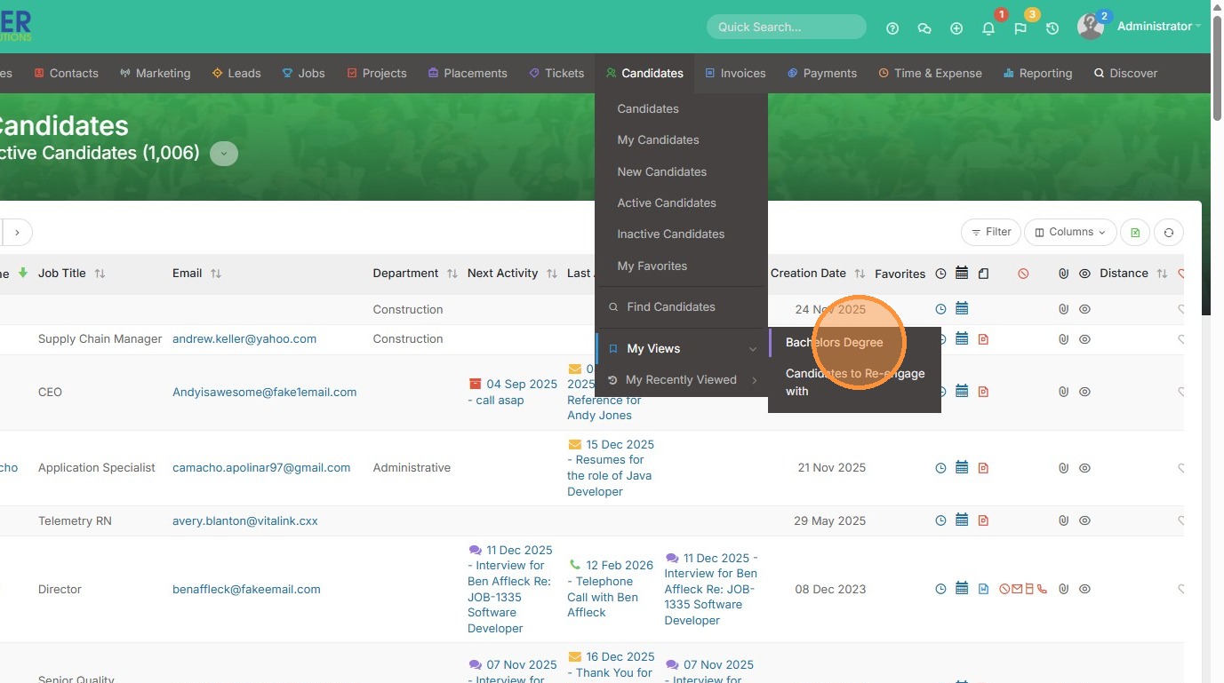Open the recent history icon
The width and height of the screenshot is (1224, 683).
pyautogui.click(x=1052, y=28)
